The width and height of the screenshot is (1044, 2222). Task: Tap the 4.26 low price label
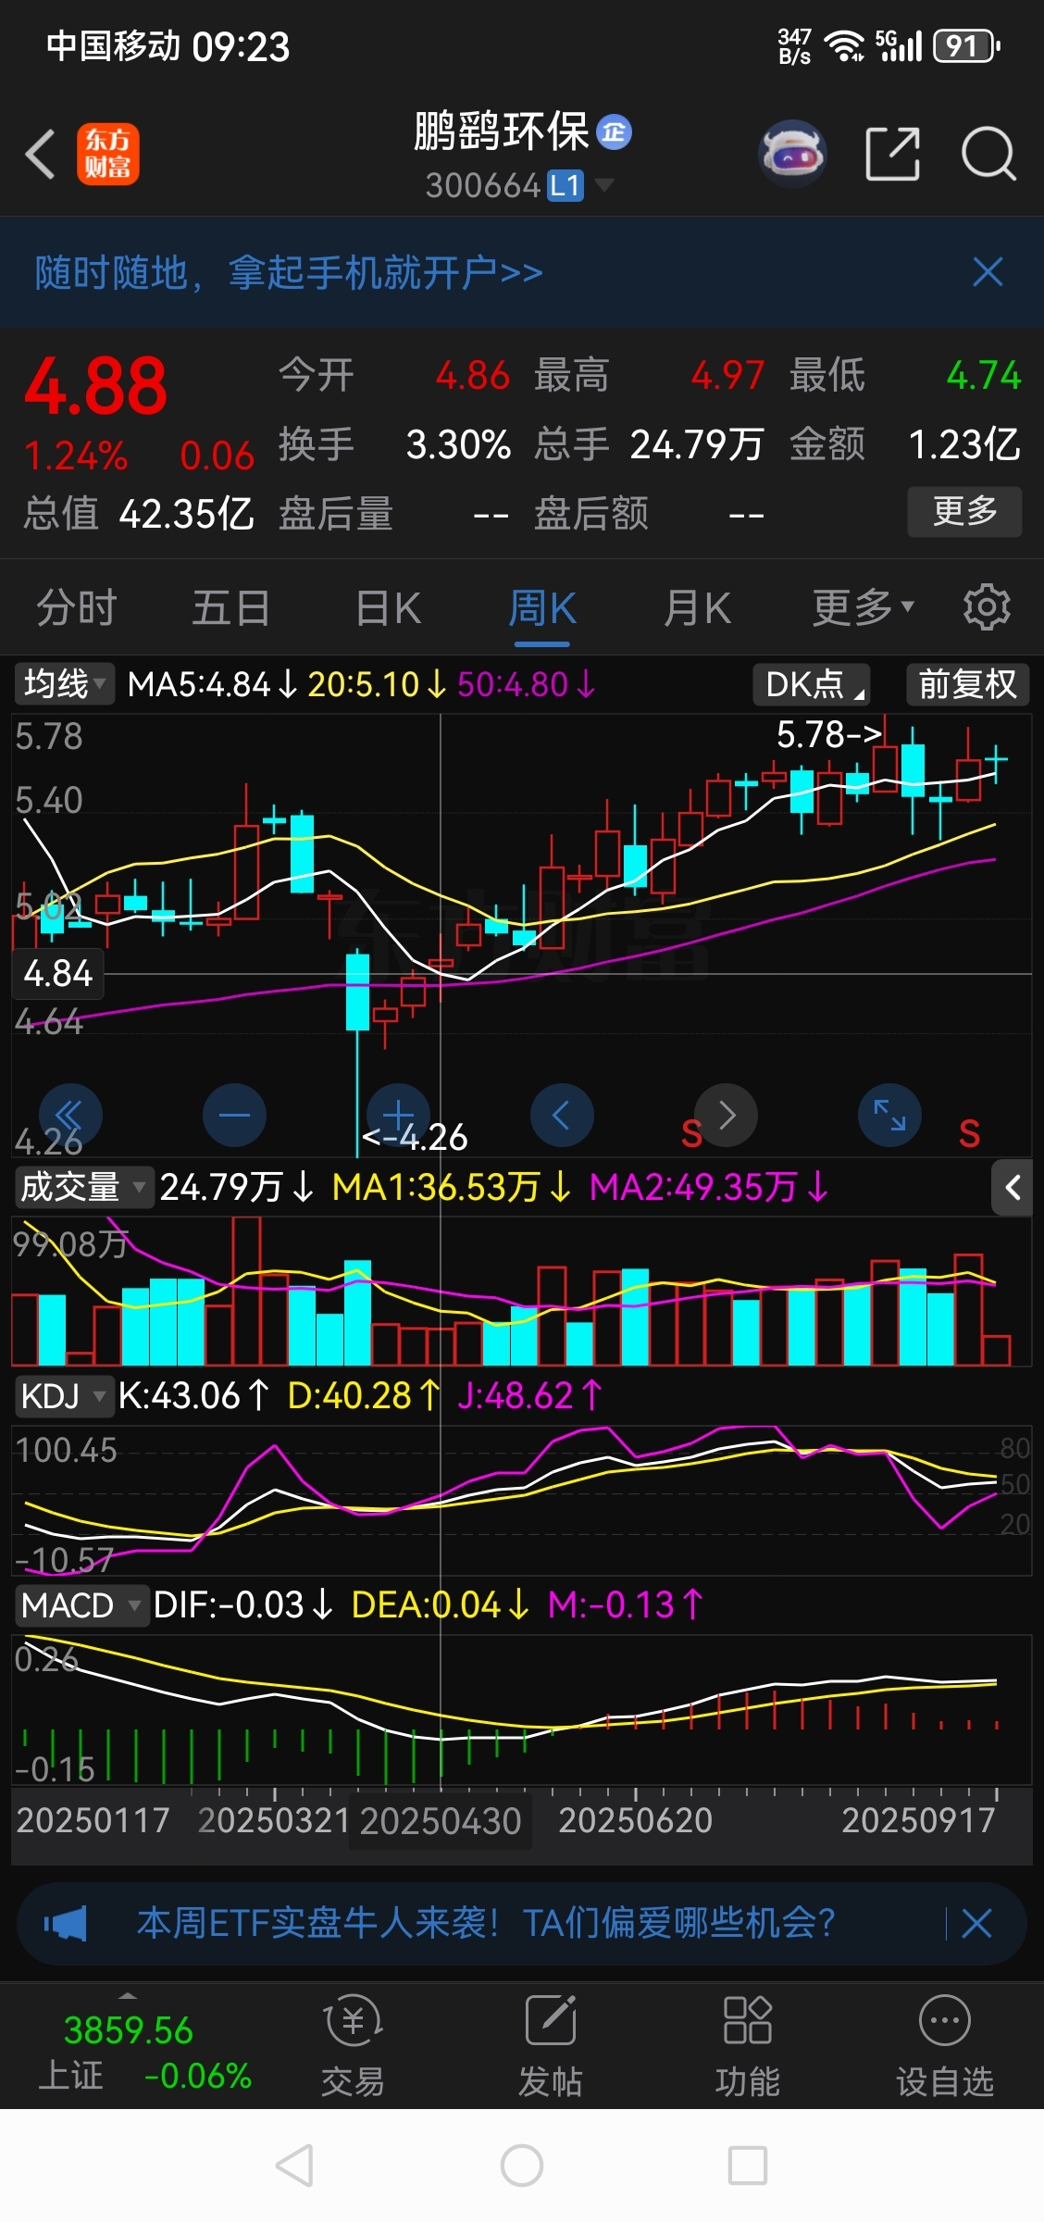click(416, 1137)
